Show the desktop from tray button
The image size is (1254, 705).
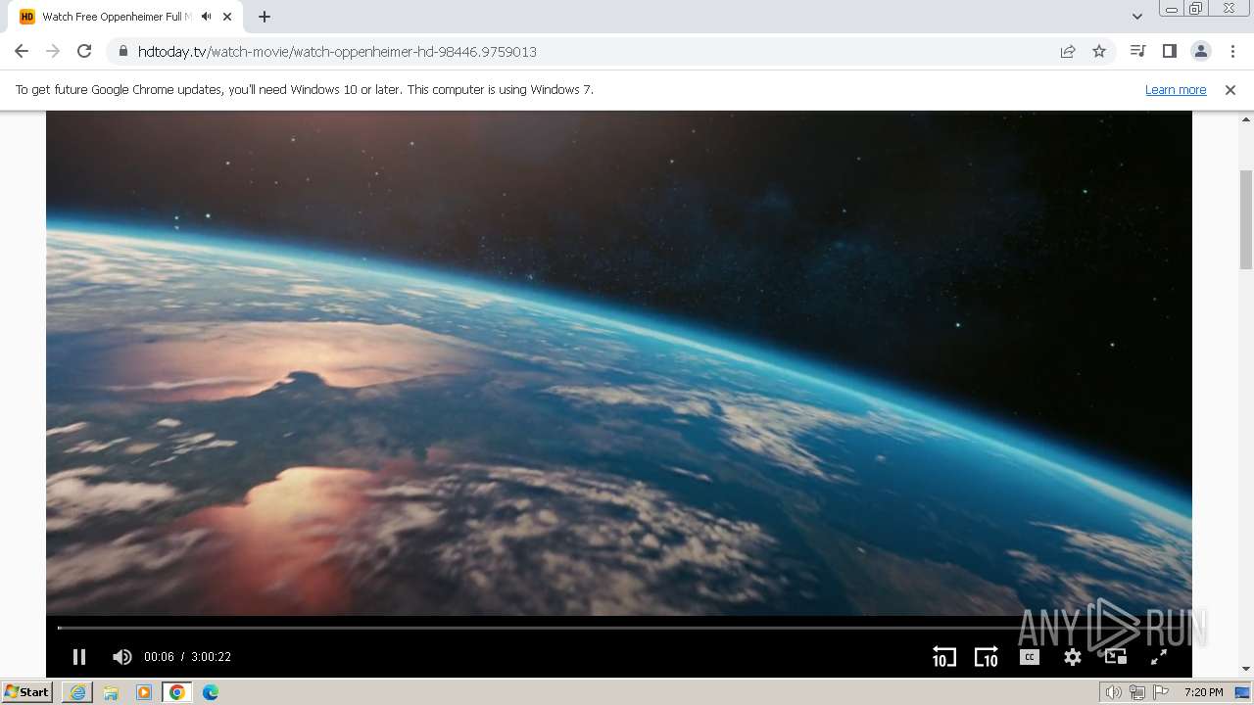point(1243,692)
